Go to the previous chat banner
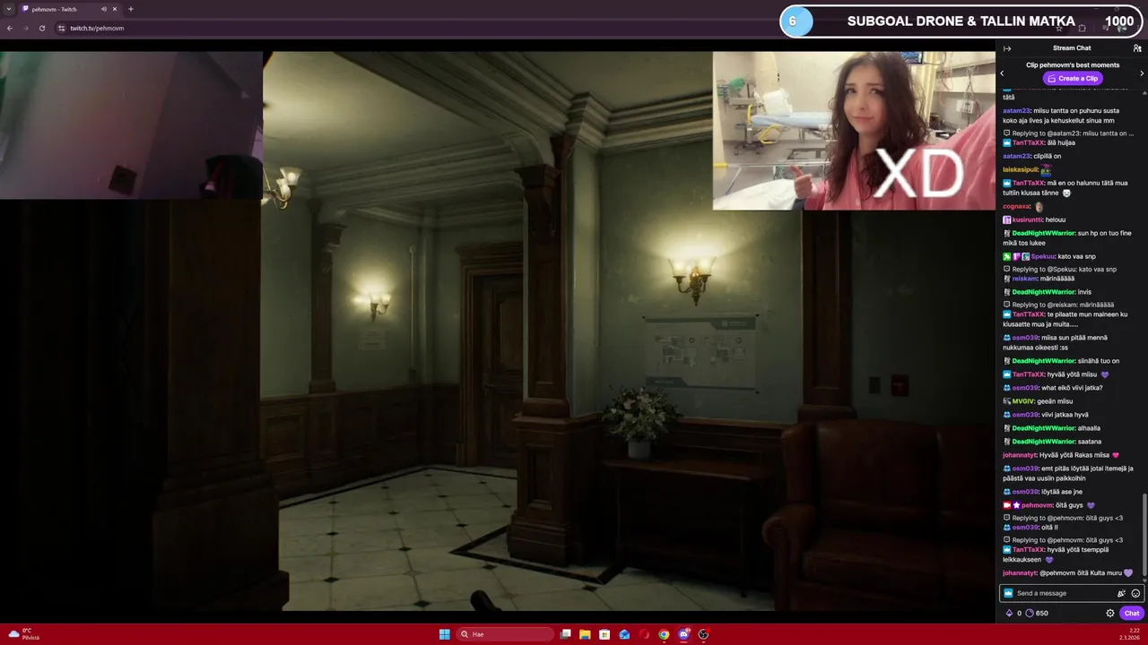1148x645 pixels. point(1003,73)
